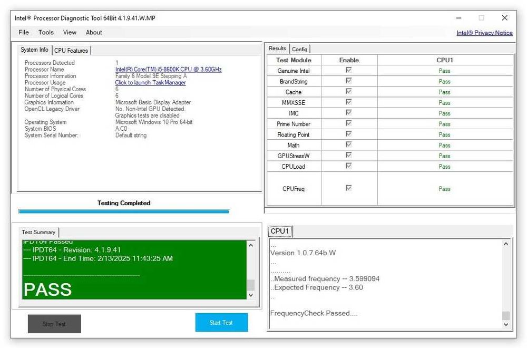Click the FrequencyCheck Passed line
This screenshot has height=348, width=527.
tap(314, 313)
